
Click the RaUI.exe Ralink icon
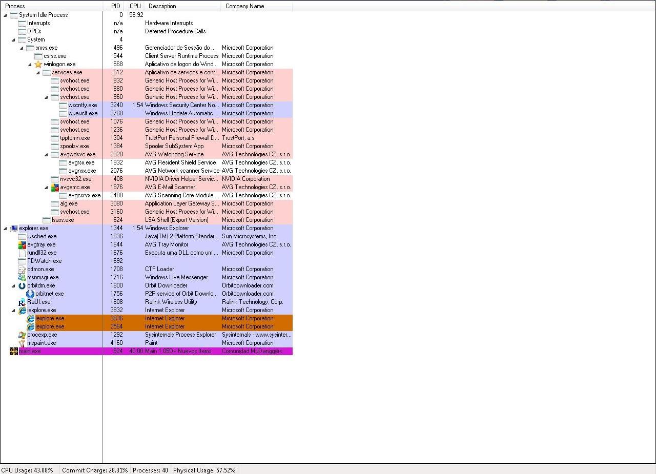tap(22, 302)
